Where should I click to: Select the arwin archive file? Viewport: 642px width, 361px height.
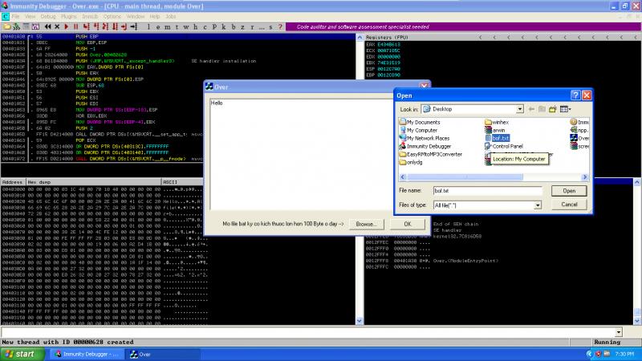click(x=495, y=130)
